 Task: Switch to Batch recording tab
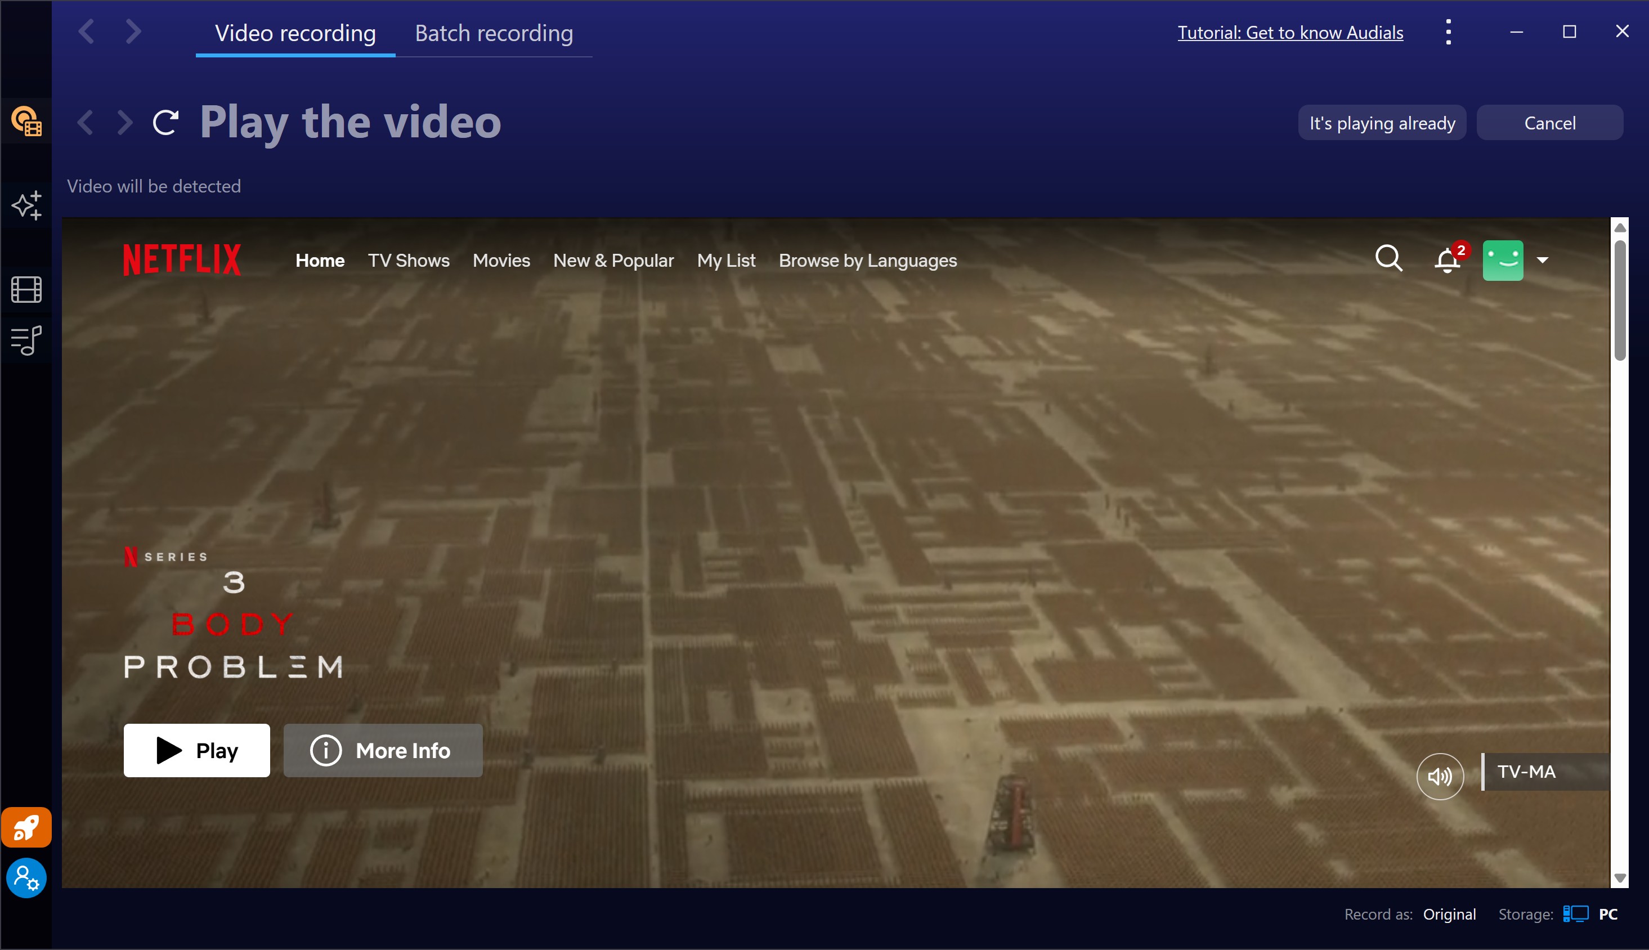point(494,33)
